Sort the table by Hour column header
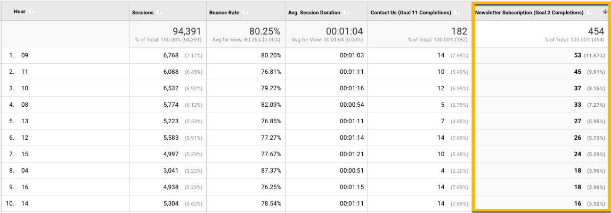This screenshot has height=213, width=611. click(x=20, y=12)
